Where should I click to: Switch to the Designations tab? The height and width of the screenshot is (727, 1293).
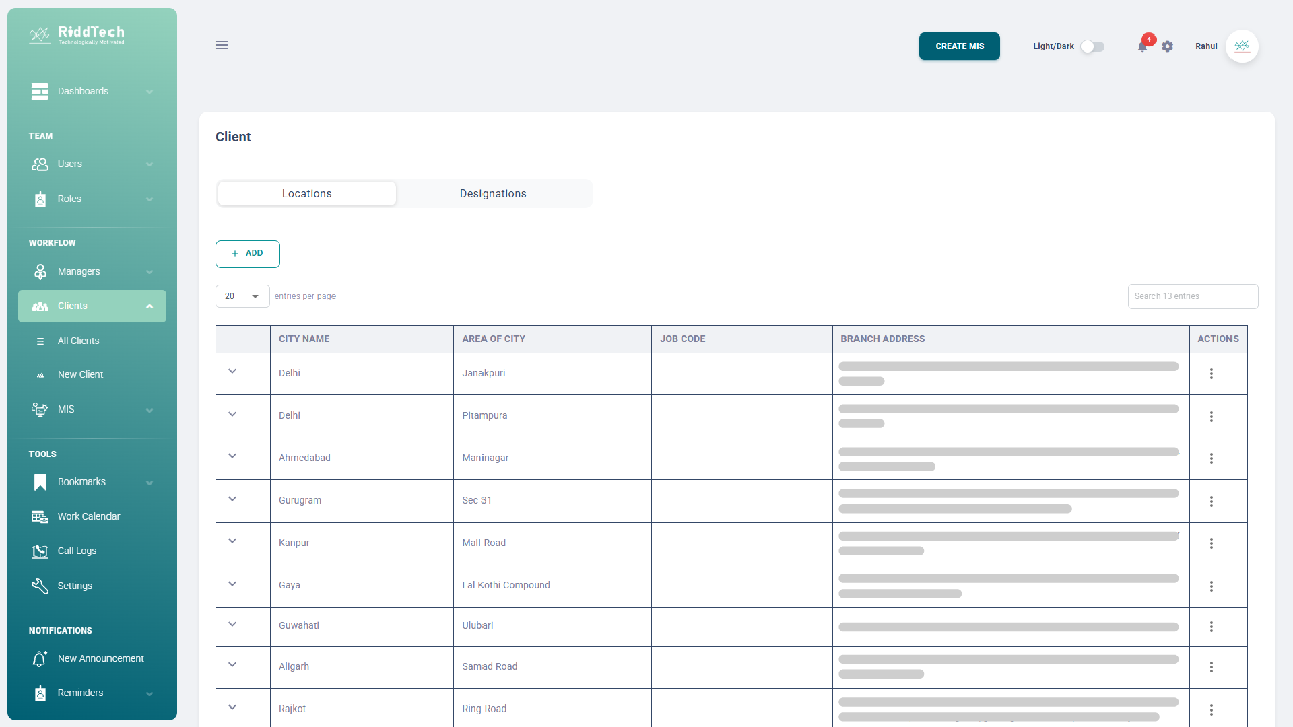pos(493,194)
